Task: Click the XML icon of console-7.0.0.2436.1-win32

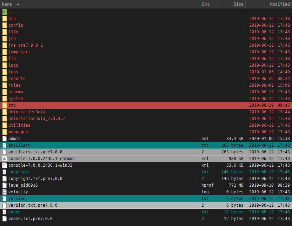Action: pos(5,165)
